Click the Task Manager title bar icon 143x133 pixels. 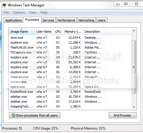[x=4, y=5]
